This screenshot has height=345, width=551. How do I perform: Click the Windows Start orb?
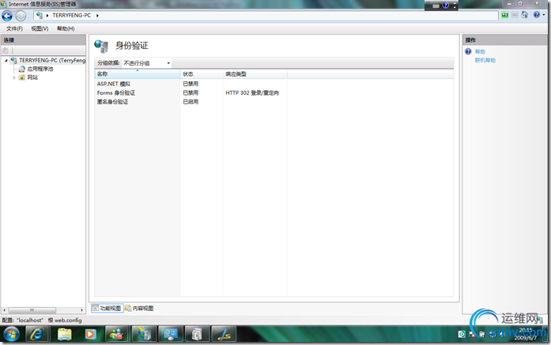click(x=11, y=334)
